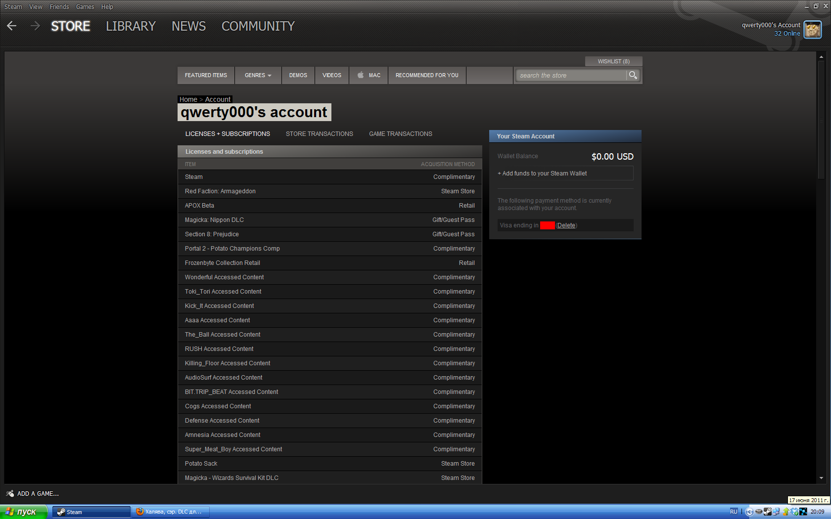Open the Game Transactions tab
Image resolution: width=831 pixels, height=519 pixels.
coord(401,134)
